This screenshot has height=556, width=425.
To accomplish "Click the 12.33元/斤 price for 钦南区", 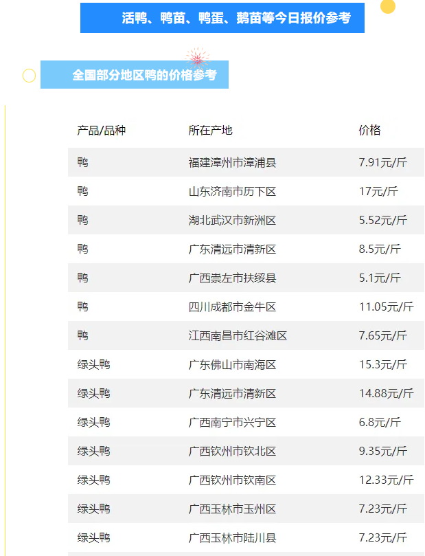I will [386, 480].
